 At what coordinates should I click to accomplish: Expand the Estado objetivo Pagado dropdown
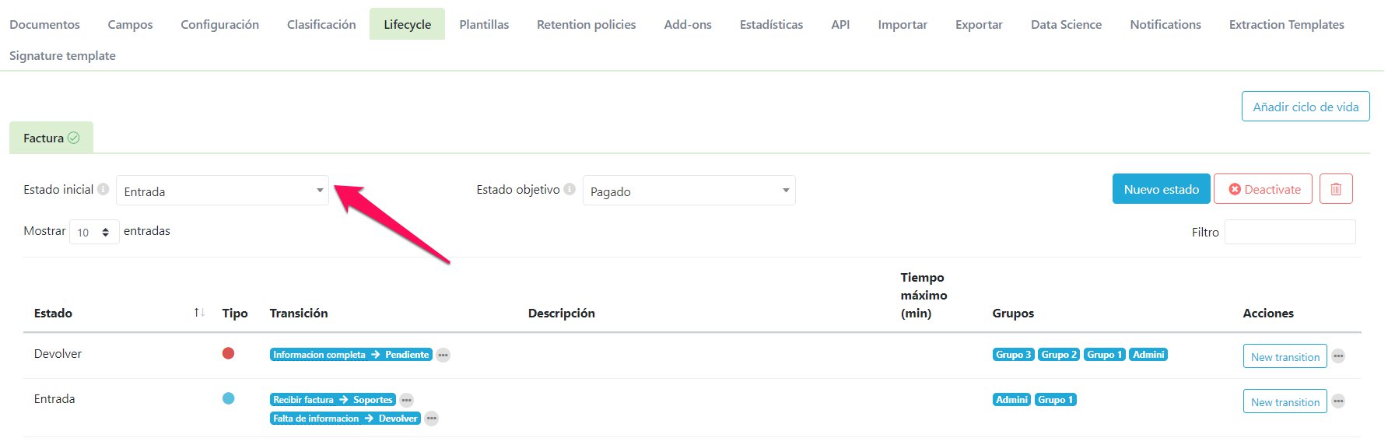[689, 191]
